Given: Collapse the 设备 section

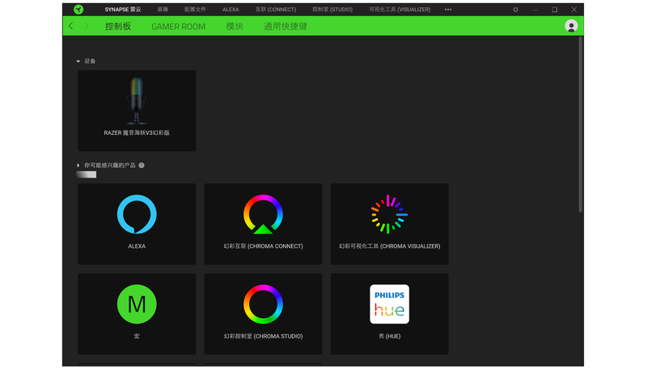Looking at the screenshot, I should point(78,61).
